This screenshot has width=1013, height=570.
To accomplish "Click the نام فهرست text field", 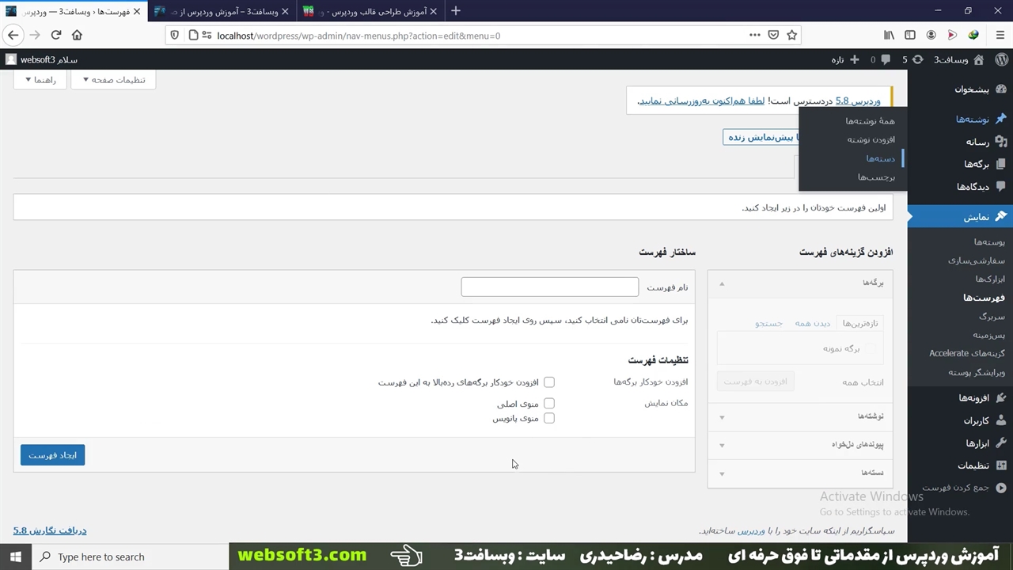I will click(549, 287).
